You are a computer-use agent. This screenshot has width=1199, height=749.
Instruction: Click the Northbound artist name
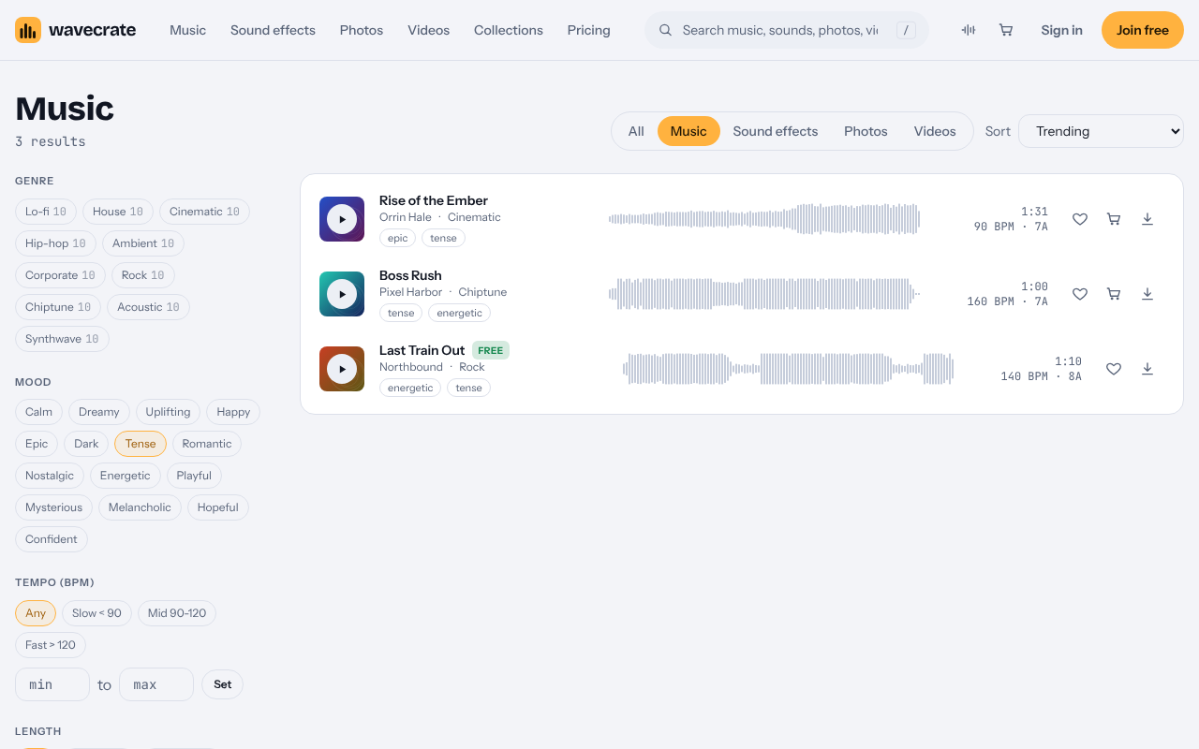pyautogui.click(x=411, y=367)
